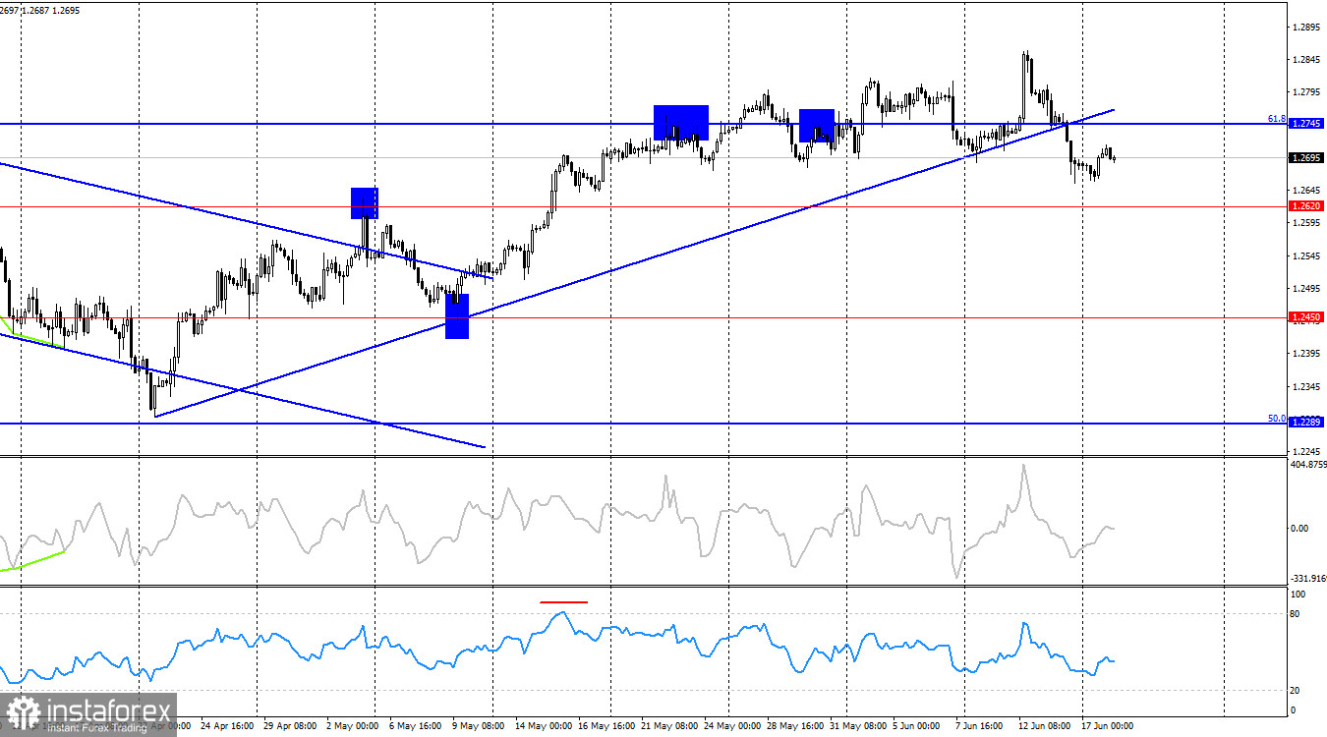Click the 1.2345 price axis label

click(x=1307, y=386)
